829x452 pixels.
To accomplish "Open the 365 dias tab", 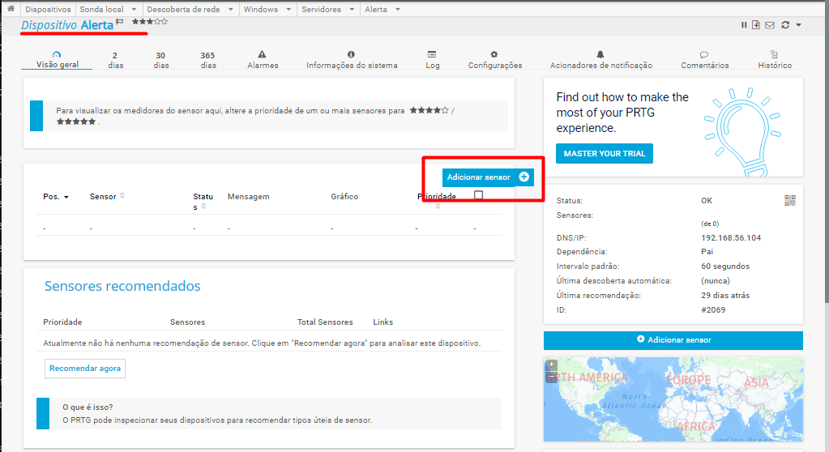I will pos(207,60).
